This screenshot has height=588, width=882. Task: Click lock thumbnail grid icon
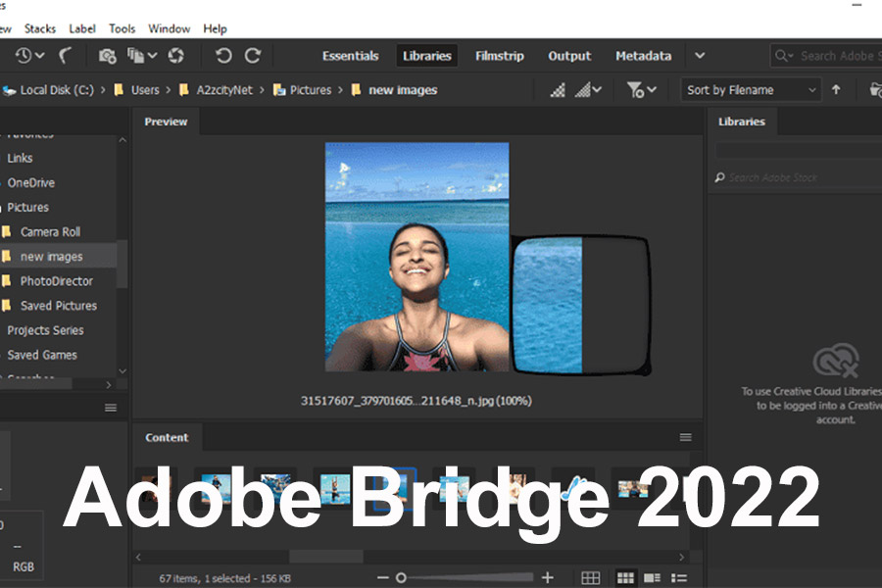590,578
